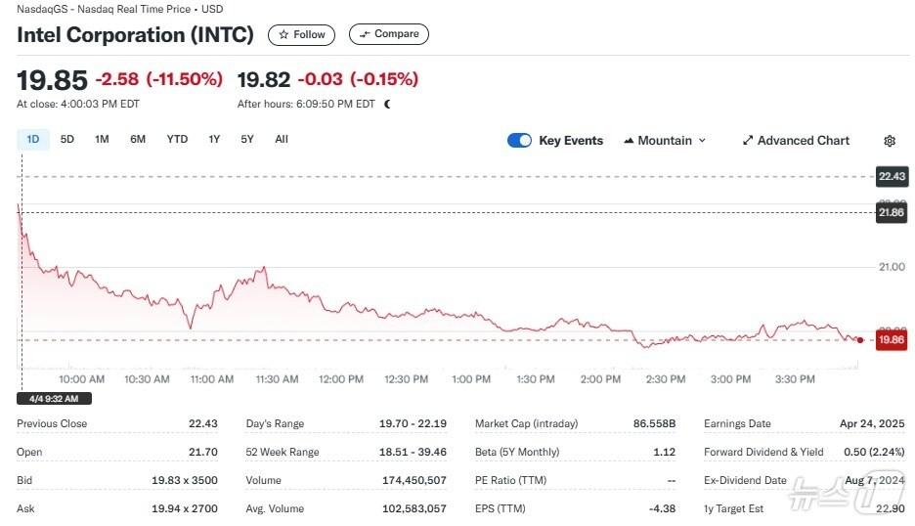The image size is (915, 526).
Task: Expand the Mountain chart type dropdown
Action: point(664,141)
